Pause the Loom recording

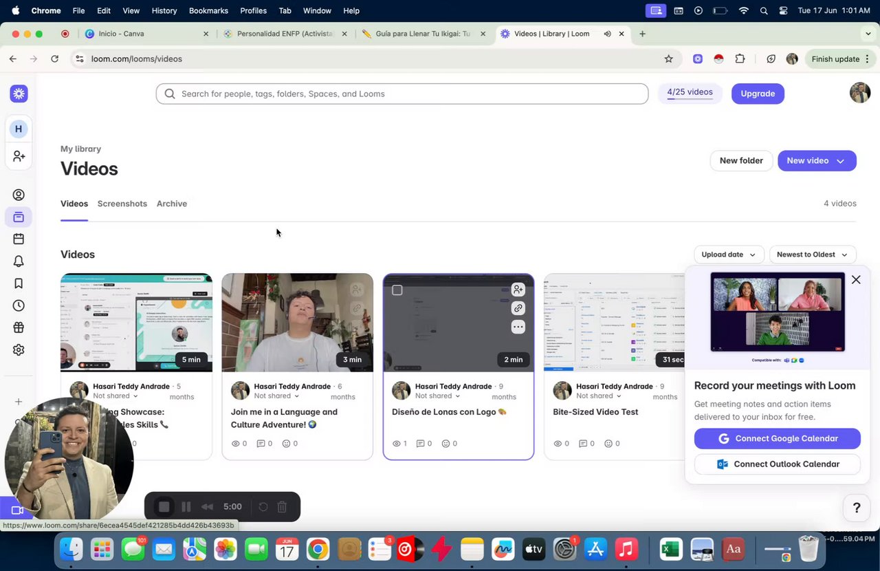[186, 507]
